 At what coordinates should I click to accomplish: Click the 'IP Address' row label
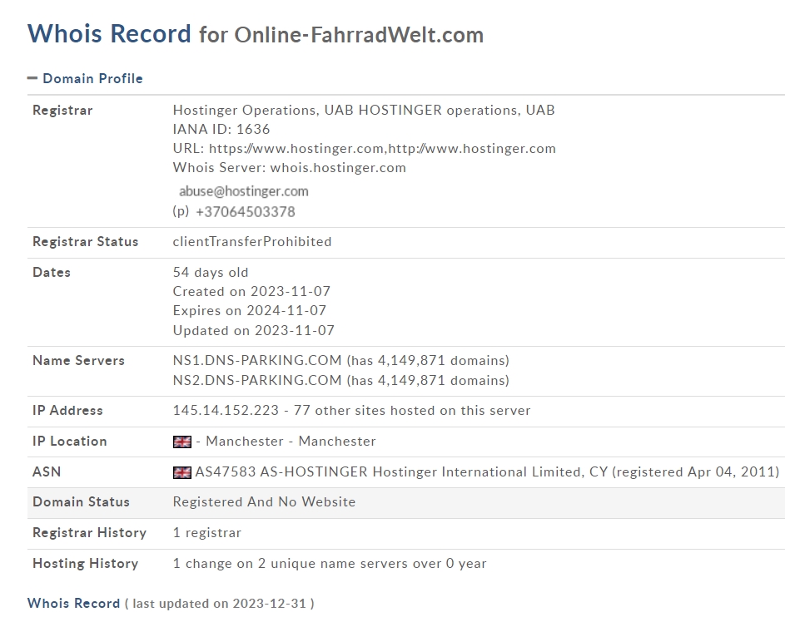[67, 411]
